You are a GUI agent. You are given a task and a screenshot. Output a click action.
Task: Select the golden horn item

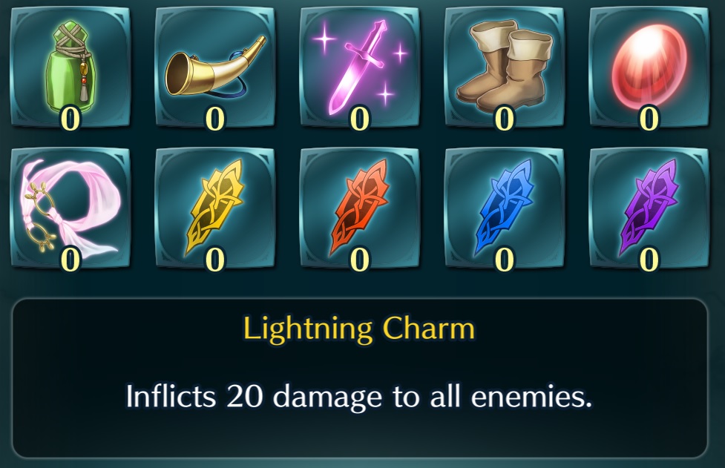(215, 67)
